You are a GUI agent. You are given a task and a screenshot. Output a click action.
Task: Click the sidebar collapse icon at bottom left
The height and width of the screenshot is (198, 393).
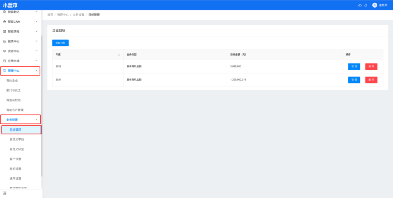pyautogui.click(x=5, y=193)
